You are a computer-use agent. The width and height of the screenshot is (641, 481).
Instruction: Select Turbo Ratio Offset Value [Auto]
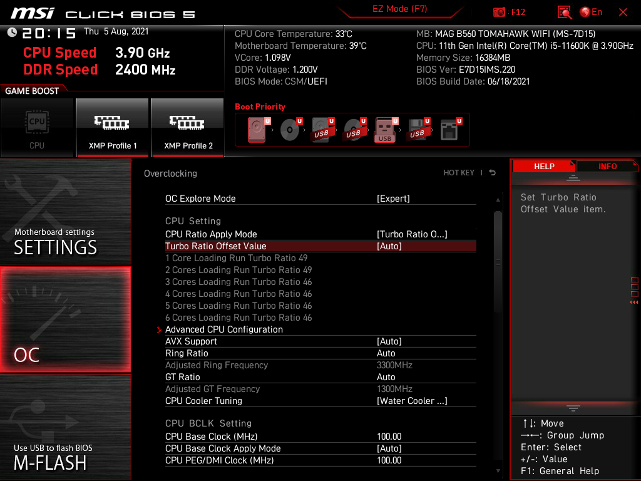320,246
